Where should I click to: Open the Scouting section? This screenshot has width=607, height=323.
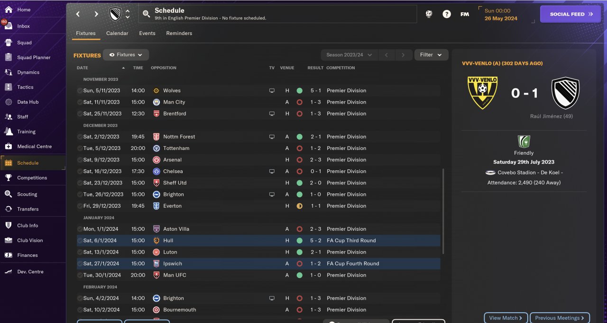click(x=27, y=194)
